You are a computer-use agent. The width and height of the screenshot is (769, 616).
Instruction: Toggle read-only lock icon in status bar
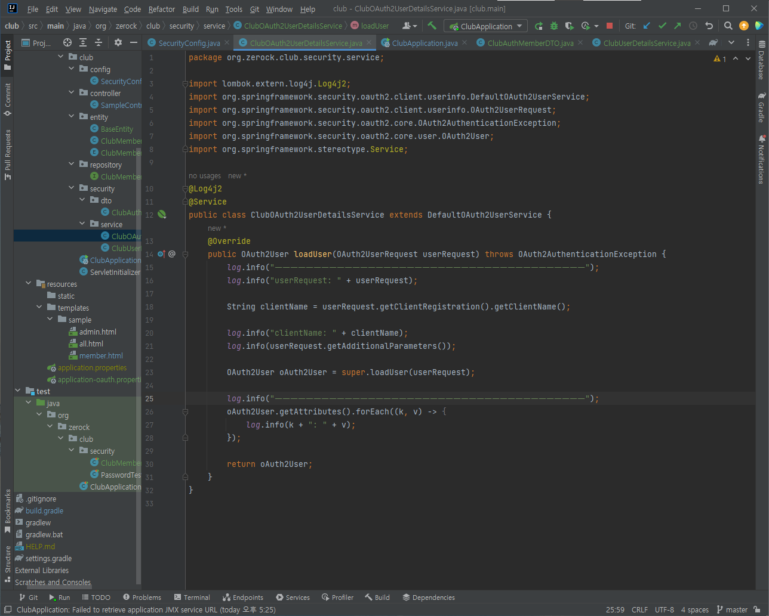click(x=757, y=609)
